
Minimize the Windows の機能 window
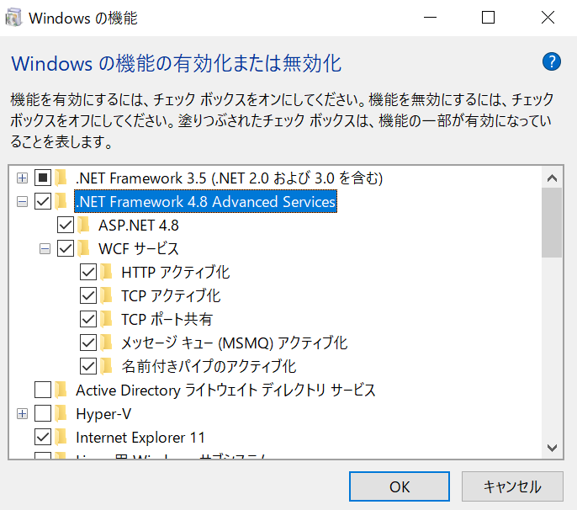coord(430,18)
